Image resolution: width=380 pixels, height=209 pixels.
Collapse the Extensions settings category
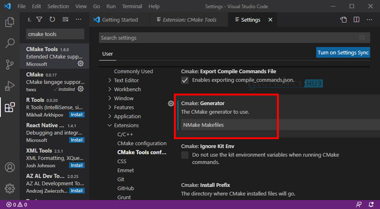(x=110, y=125)
